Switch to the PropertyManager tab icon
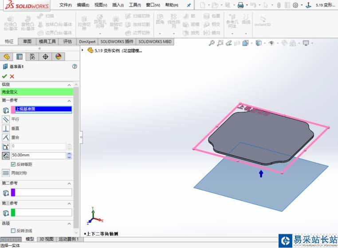Viewport: 338px width, 248px height. (x=20, y=57)
